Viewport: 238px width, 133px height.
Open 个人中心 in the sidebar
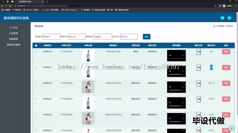pyautogui.click(x=13, y=28)
